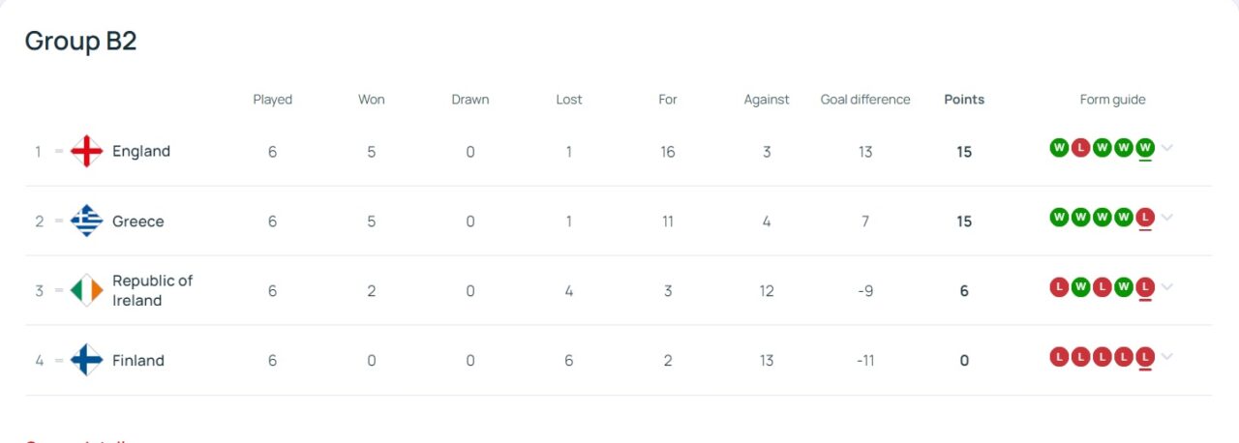The height and width of the screenshot is (443, 1239).
Task: Click the Form guide column header
Action: (1112, 100)
